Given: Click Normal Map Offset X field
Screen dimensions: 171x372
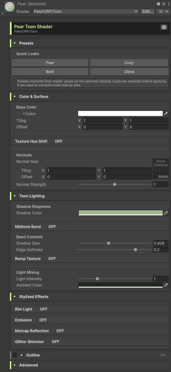Looking at the screenshot, I should point(71,177).
